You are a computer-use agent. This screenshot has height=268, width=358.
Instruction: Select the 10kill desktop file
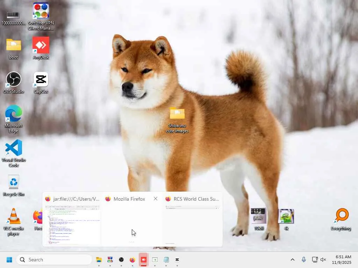coord(259,219)
